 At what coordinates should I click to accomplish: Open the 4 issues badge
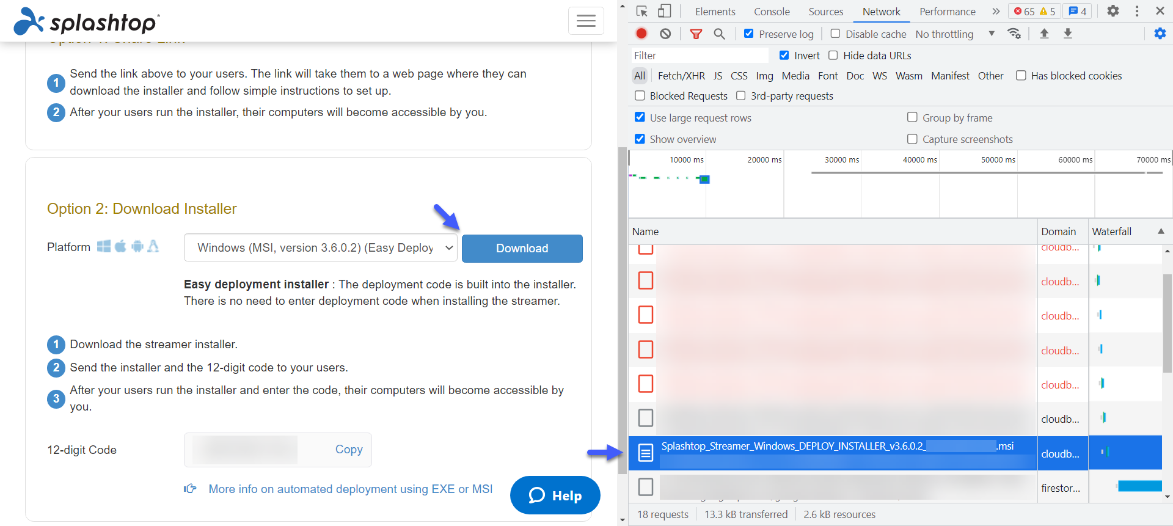point(1078,11)
